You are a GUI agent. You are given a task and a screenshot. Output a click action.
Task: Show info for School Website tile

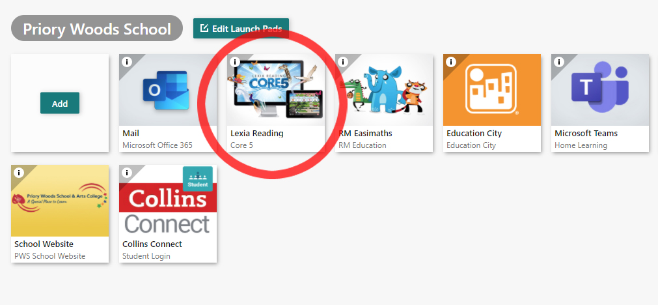[19, 173]
